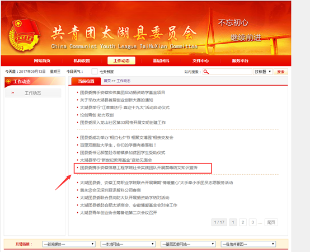Screen dimensions: 310x252
Task: Open the boxed article about 禁毒防艾知识宣传
Action: tap(139, 168)
